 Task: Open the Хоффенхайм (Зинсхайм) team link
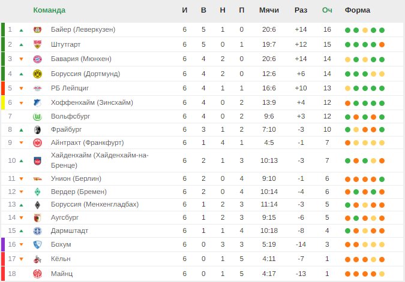click(92, 102)
